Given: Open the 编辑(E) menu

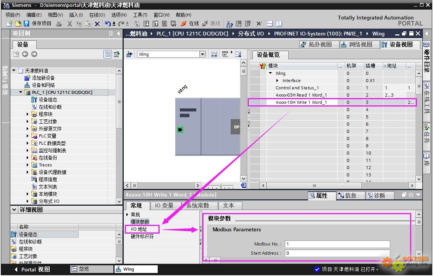Looking at the screenshot, I should pyautogui.click(x=34, y=15).
